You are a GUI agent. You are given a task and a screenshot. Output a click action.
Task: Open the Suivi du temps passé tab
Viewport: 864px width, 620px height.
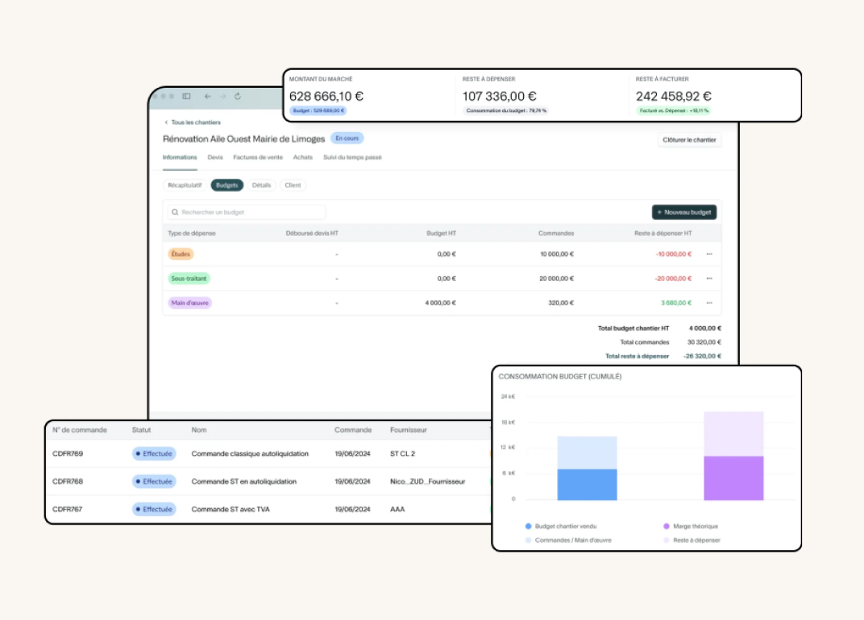(x=352, y=158)
